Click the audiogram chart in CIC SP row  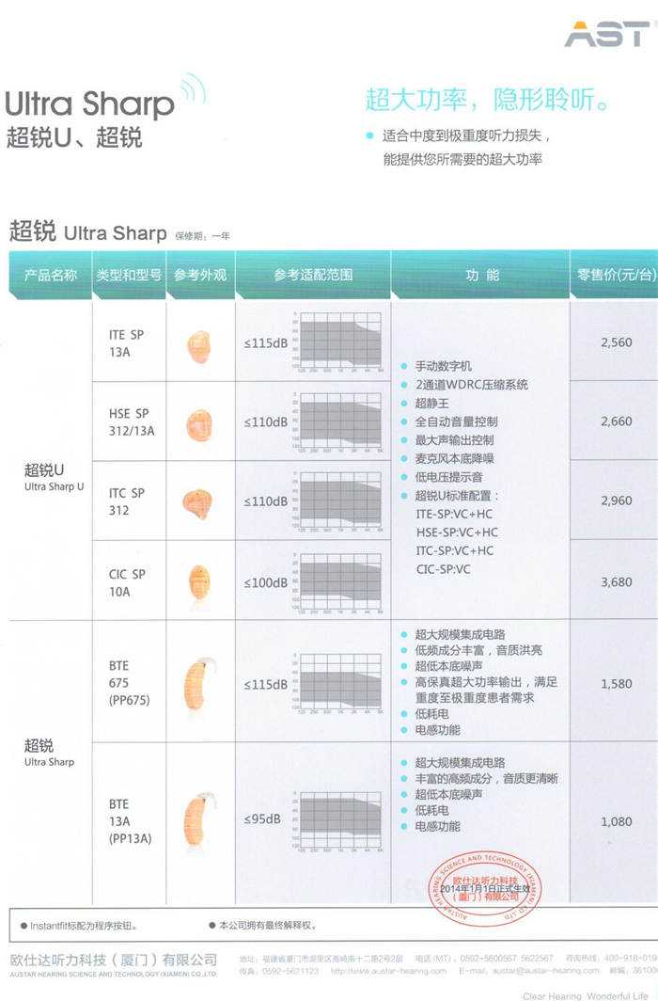[338, 582]
